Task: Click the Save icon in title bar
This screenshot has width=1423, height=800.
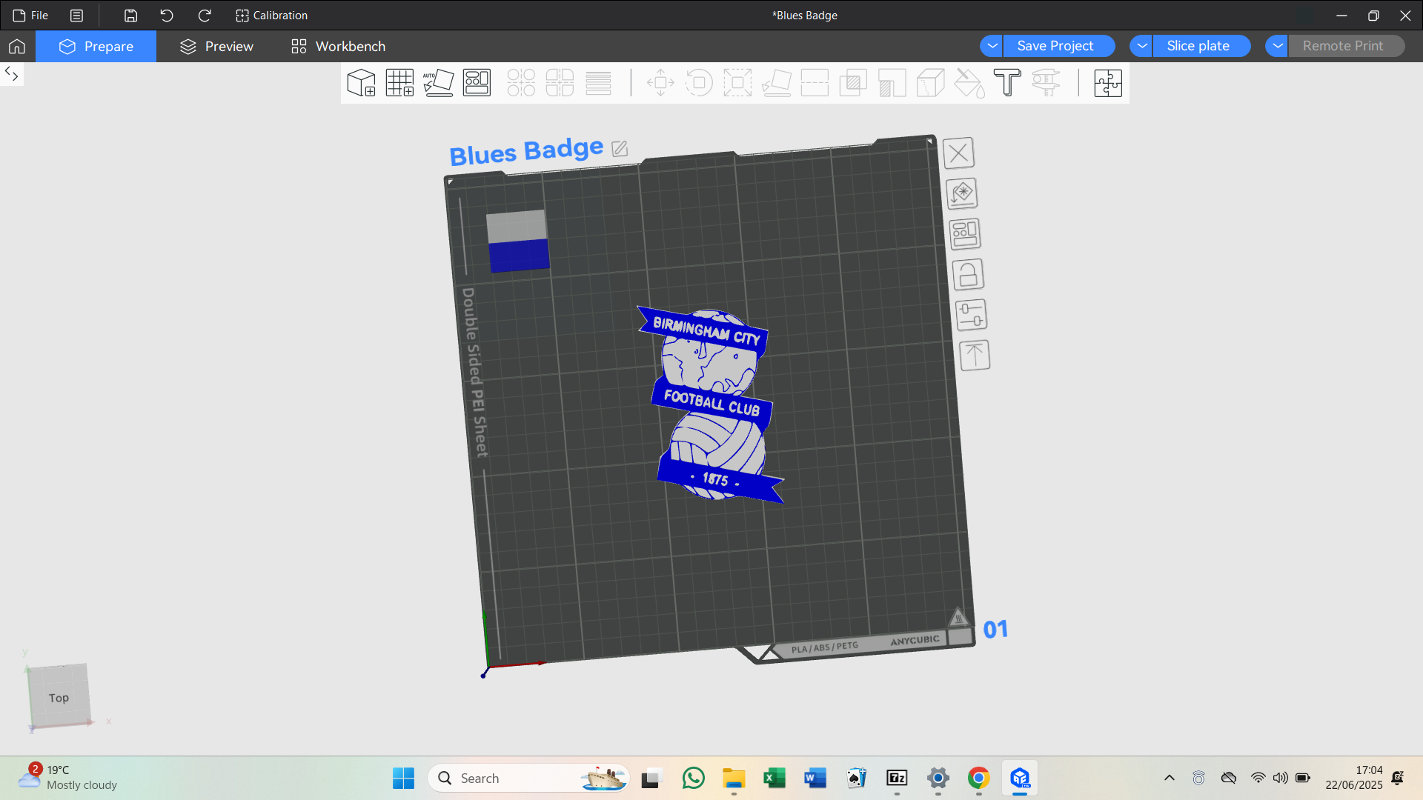Action: 130,16
